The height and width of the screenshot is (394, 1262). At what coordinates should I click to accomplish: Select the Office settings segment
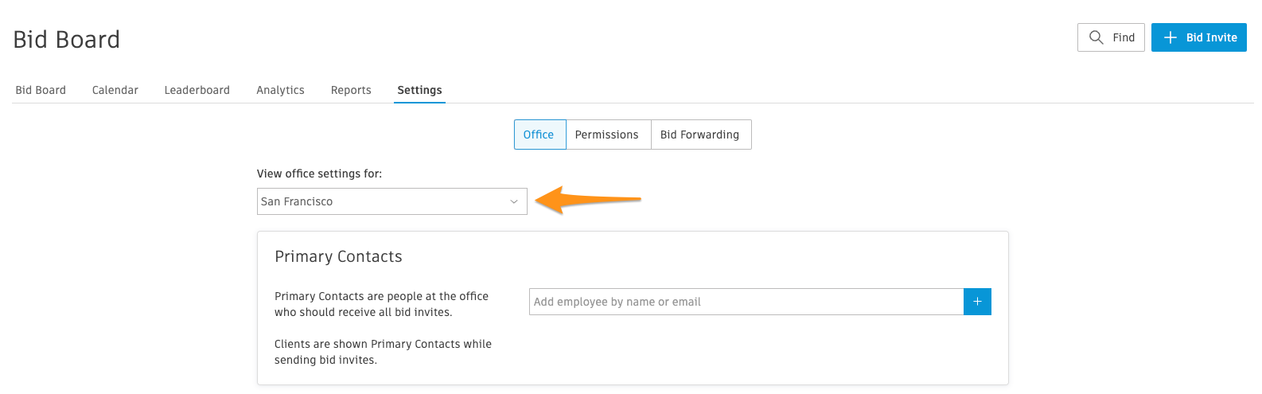point(539,135)
